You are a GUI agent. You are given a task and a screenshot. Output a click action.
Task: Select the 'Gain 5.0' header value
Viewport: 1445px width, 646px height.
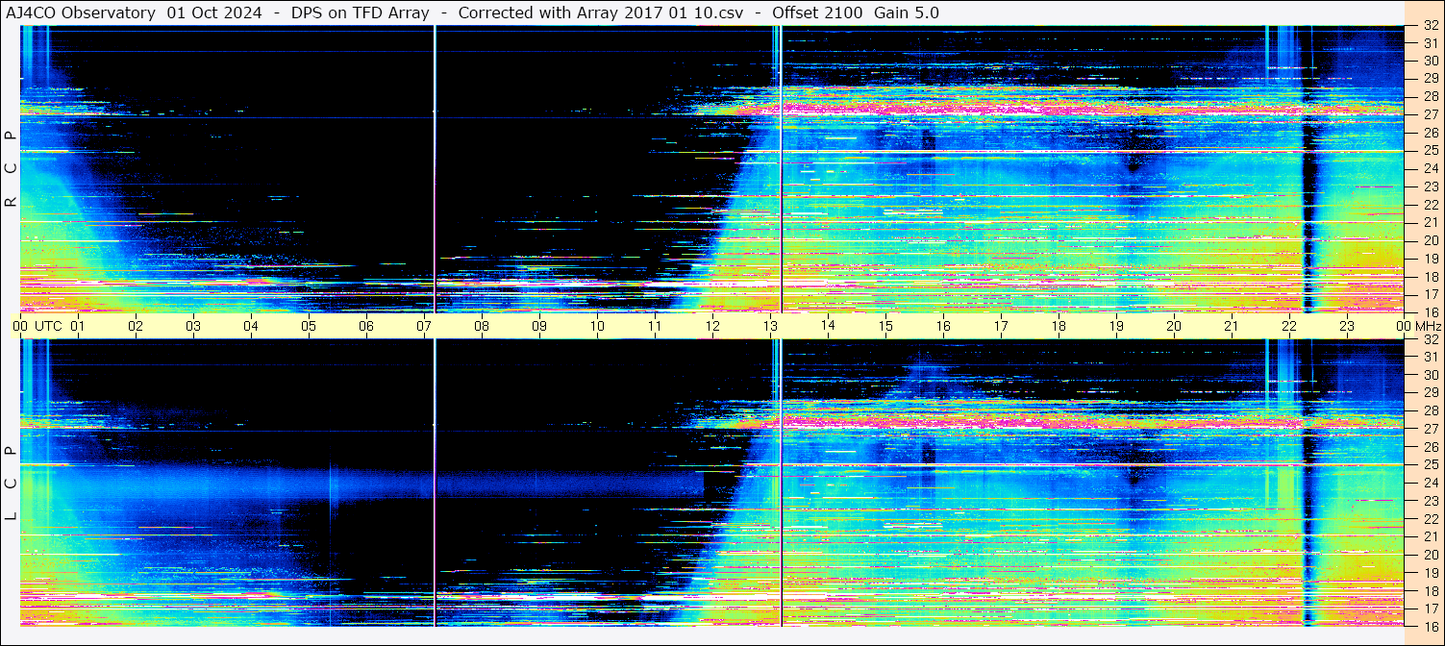coord(907,12)
